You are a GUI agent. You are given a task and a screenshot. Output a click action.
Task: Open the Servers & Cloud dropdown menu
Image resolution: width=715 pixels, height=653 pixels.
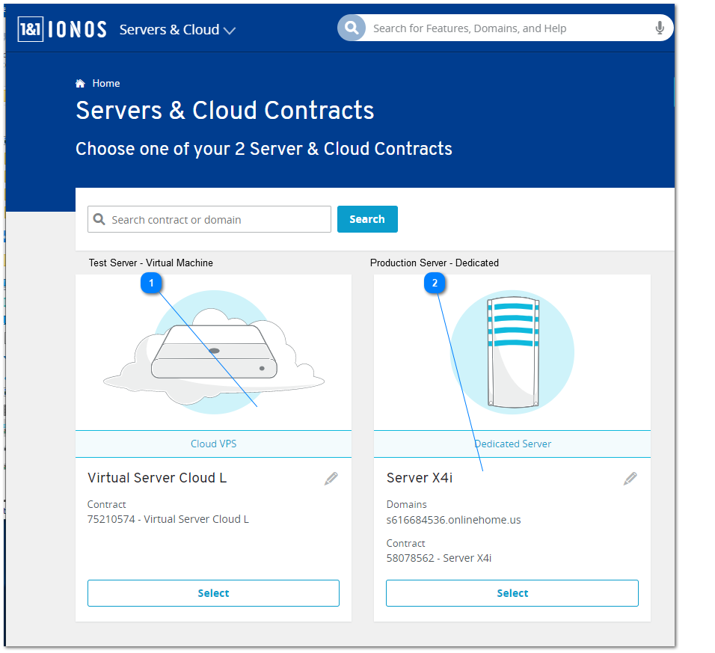click(x=177, y=30)
